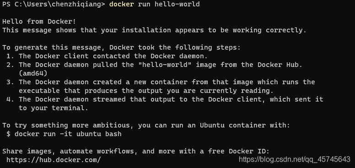Click the hello-world argument in command

coord(177,4)
